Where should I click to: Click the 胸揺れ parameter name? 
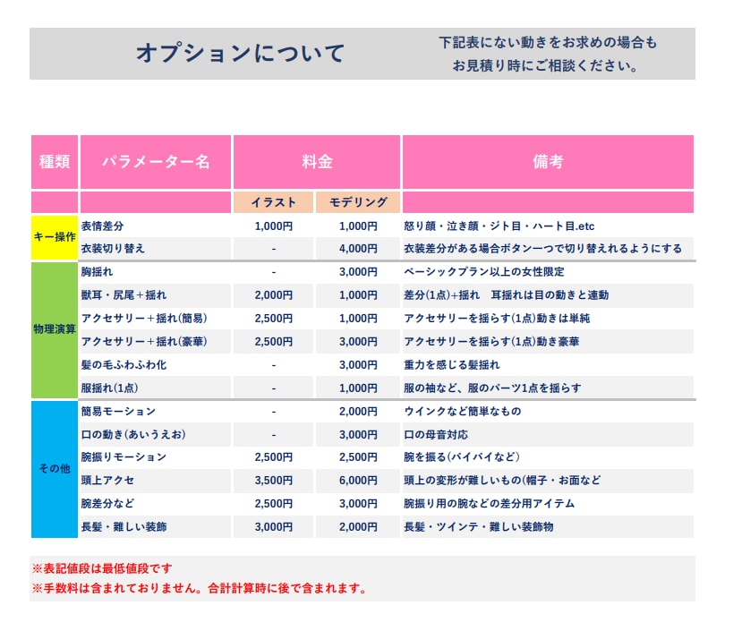(97, 272)
